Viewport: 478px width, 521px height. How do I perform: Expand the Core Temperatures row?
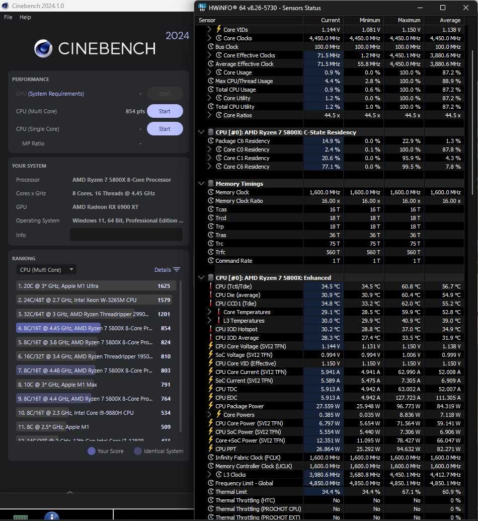pyautogui.click(x=209, y=312)
